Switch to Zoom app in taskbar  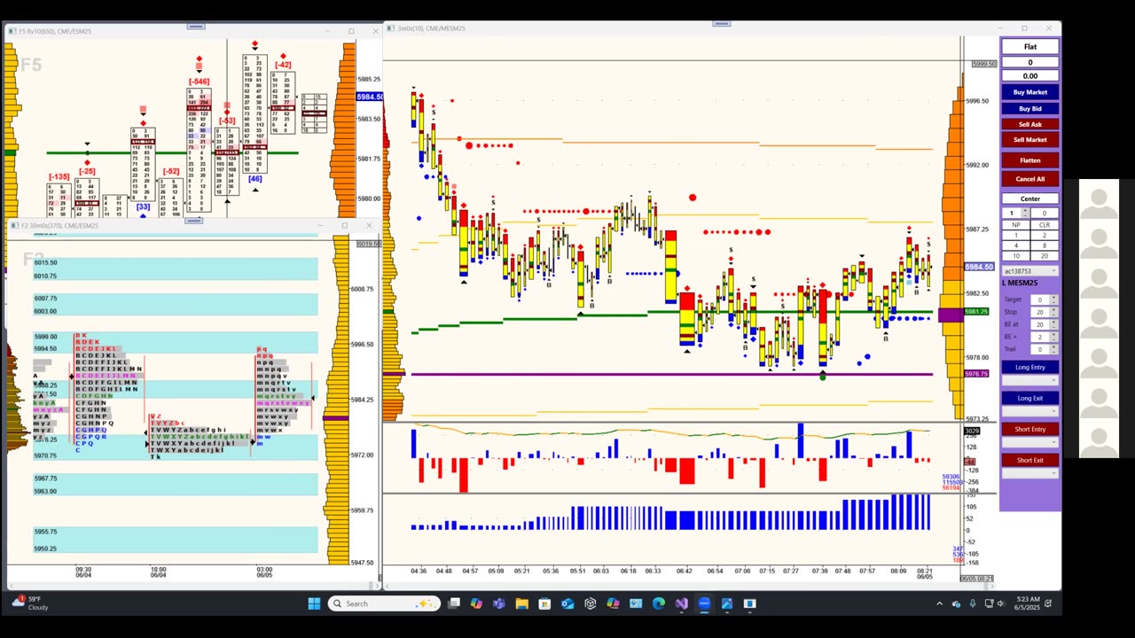(704, 603)
